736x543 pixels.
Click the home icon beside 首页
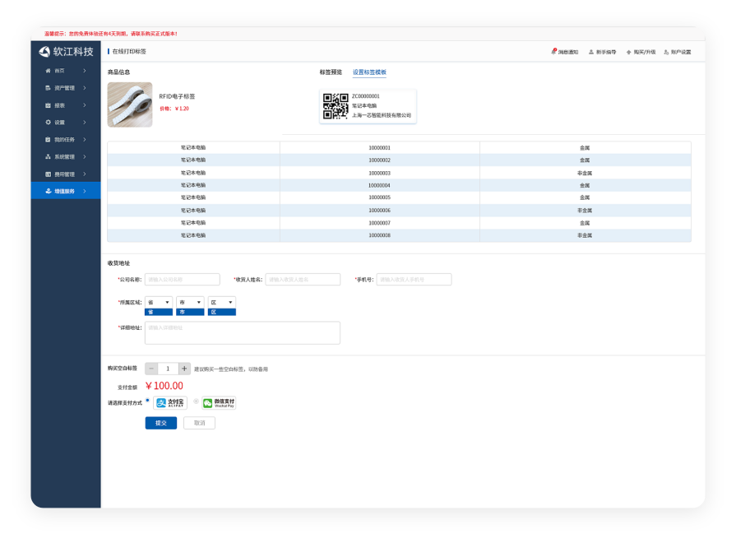48,71
